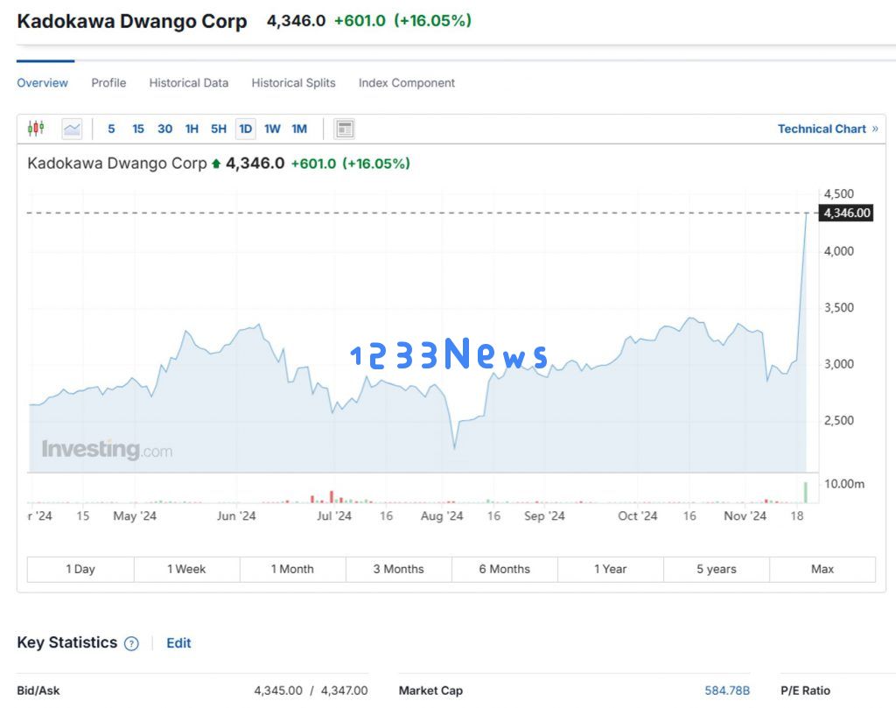Show the 1 Month range
896x708 pixels.
click(x=292, y=569)
